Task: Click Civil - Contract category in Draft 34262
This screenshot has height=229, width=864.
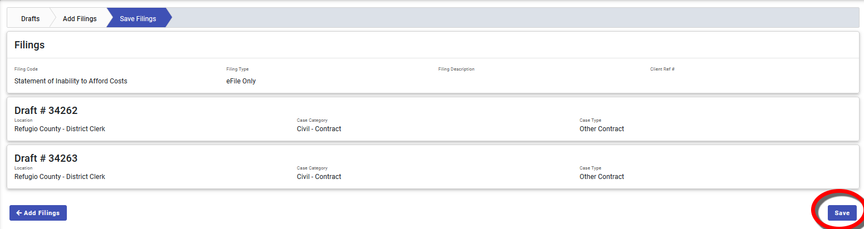Action: click(x=319, y=129)
